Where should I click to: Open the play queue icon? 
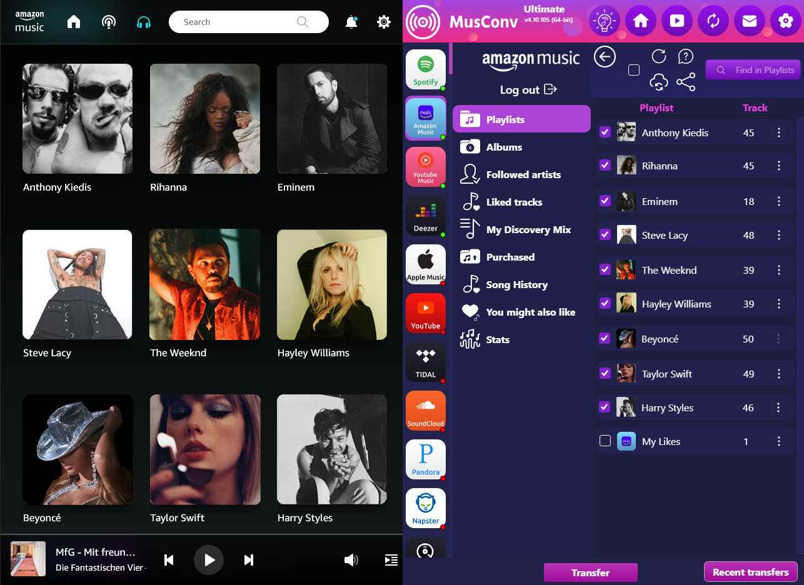point(391,560)
